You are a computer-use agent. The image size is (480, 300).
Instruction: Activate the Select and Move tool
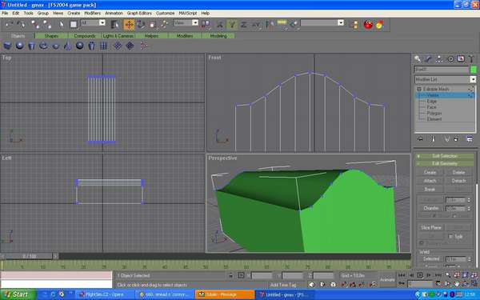point(129,25)
